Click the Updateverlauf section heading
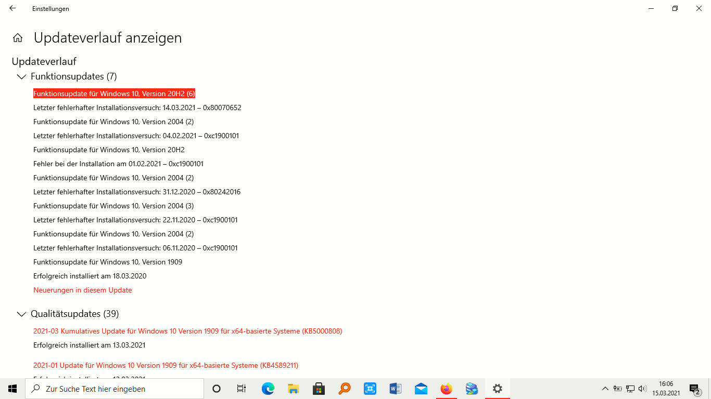The height and width of the screenshot is (399, 711). (44, 61)
